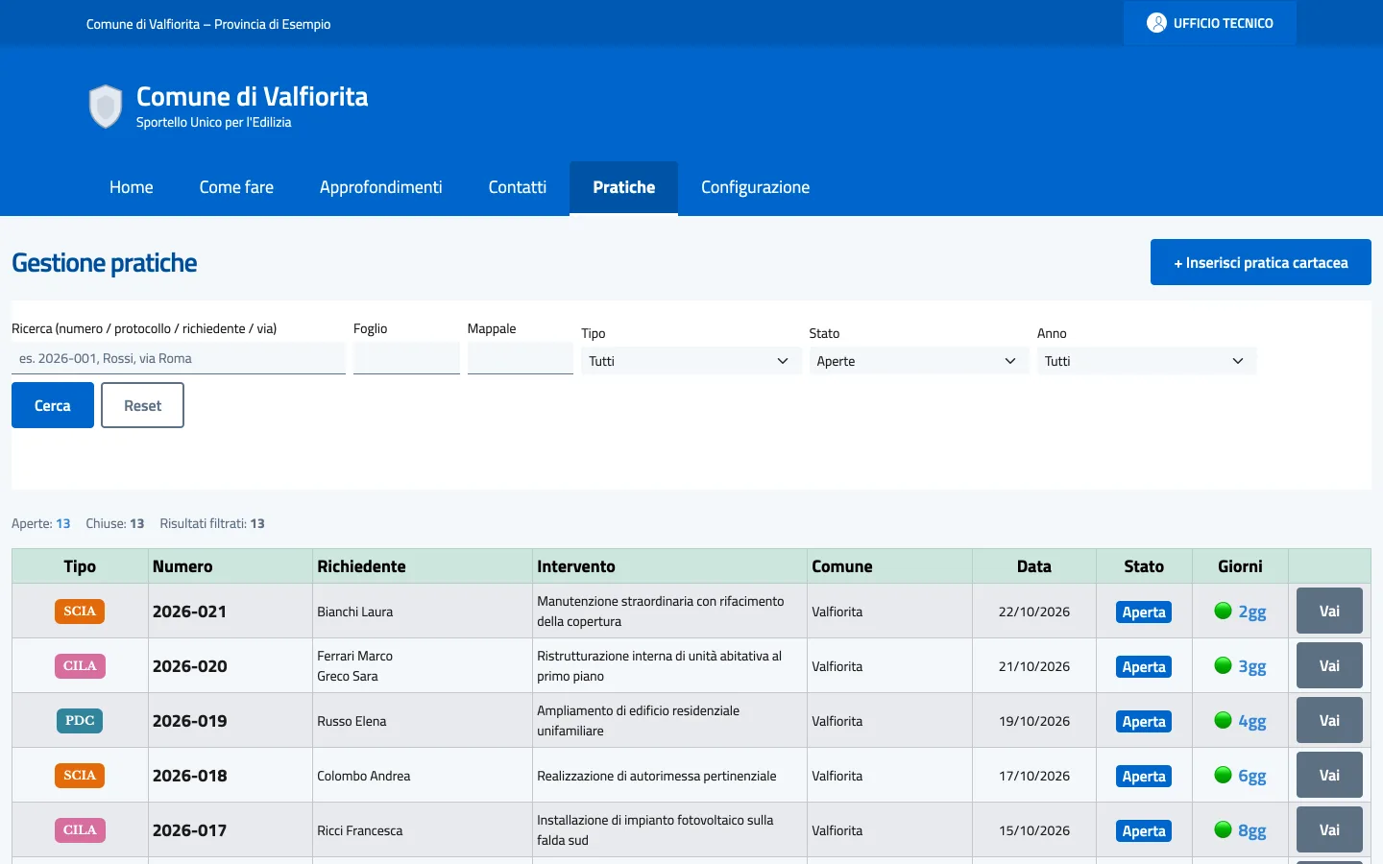Open the Ufficio Tecnico account button
Viewport: 1383px width, 864px height.
tap(1210, 23)
